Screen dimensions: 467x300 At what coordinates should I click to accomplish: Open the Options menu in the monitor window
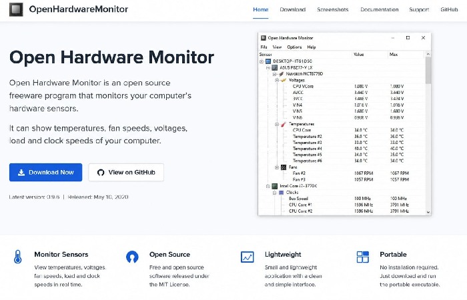[x=294, y=47]
